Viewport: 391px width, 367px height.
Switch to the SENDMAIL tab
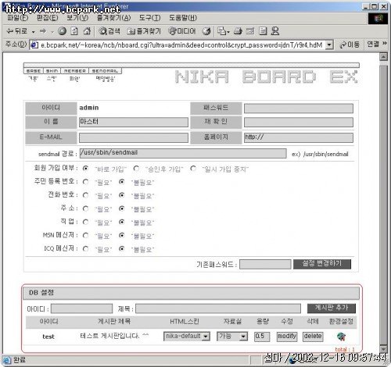pos(106,71)
